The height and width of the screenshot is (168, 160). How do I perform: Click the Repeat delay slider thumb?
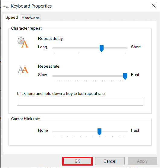[101, 48]
